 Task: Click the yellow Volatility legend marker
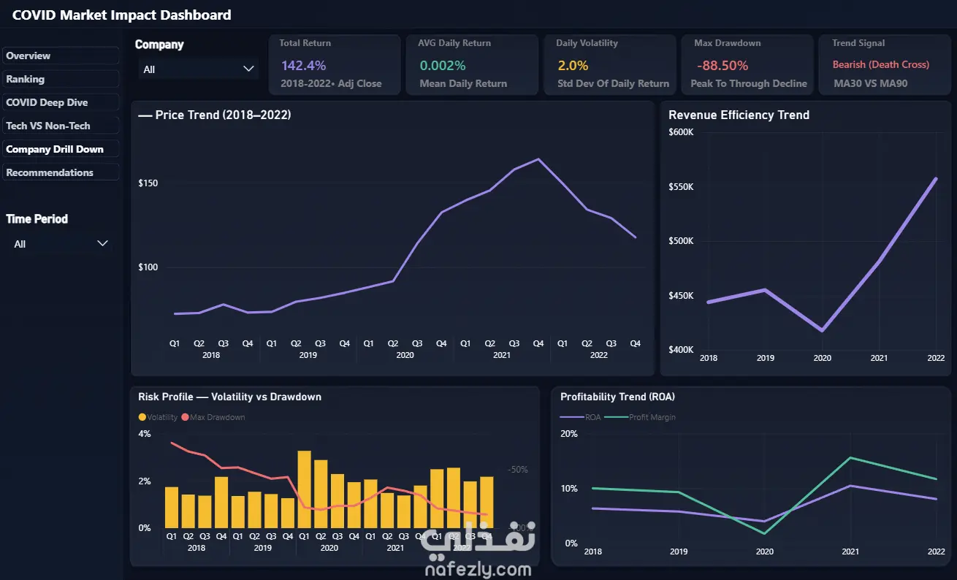142,417
